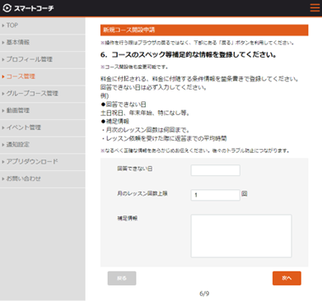Open 通知設定 in the sidebar
322x301 pixels.
[43, 145]
